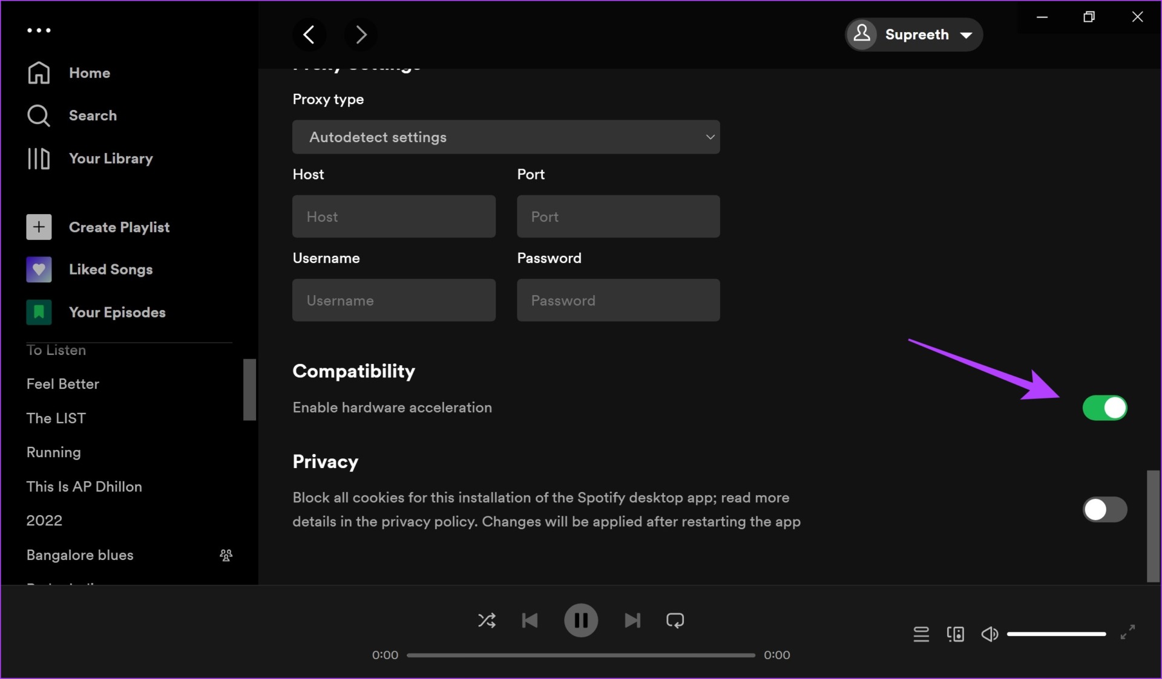Click on the volume slider
The height and width of the screenshot is (679, 1162).
1056,634
